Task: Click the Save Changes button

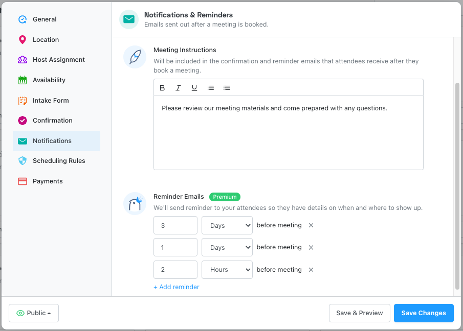Action: pyautogui.click(x=424, y=313)
